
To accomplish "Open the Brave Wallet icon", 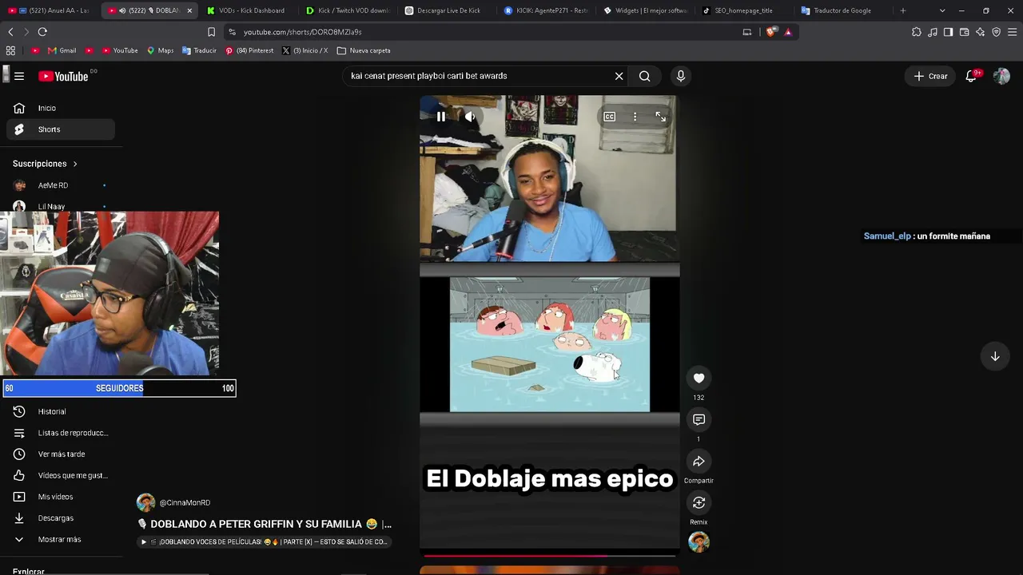I will pyautogui.click(x=964, y=32).
